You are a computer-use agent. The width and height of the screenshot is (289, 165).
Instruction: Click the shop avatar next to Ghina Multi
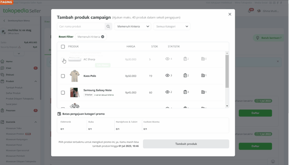click(259, 11)
